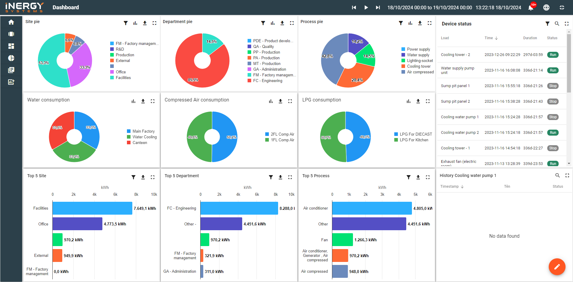Toggle Power supply legend in Process pie
This screenshot has width=573, height=282.
(x=416, y=49)
